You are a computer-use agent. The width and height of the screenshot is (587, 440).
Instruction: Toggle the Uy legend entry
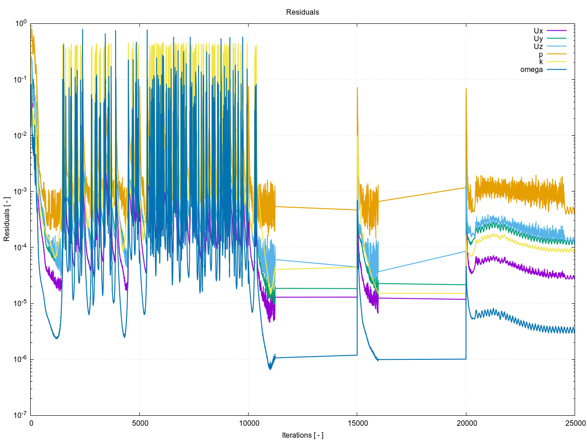click(538, 39)
